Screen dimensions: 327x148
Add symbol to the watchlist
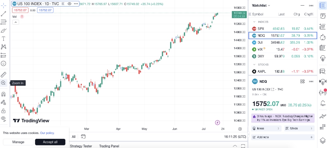click(x=302, y=6)
